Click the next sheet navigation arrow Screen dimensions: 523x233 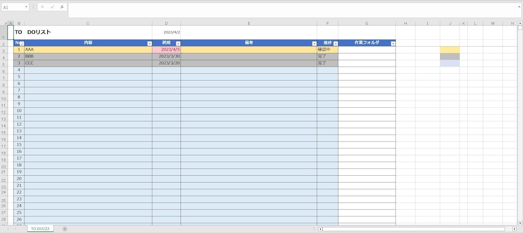click(x=15, y=229)
